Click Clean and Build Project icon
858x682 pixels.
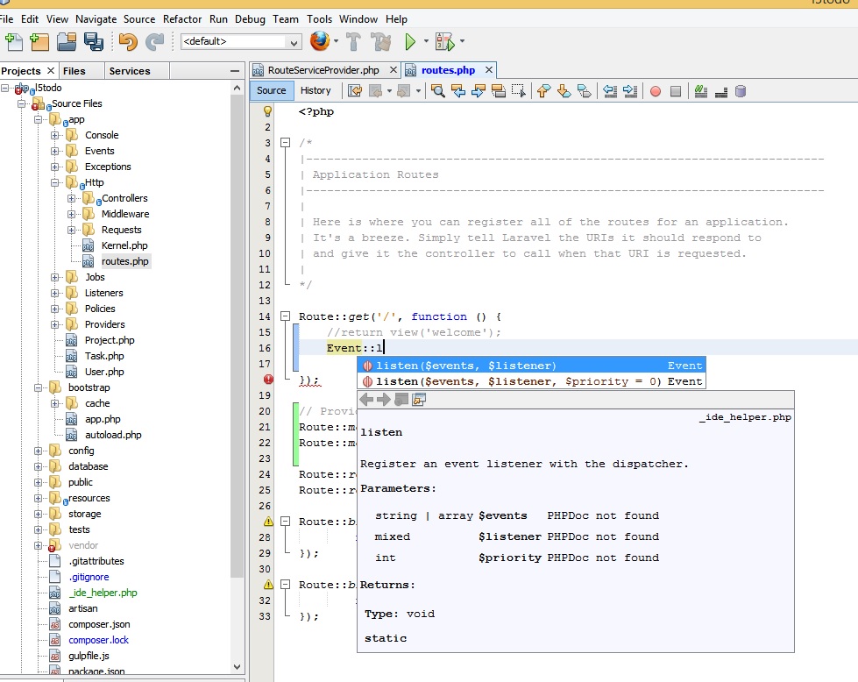coord(381,41)
